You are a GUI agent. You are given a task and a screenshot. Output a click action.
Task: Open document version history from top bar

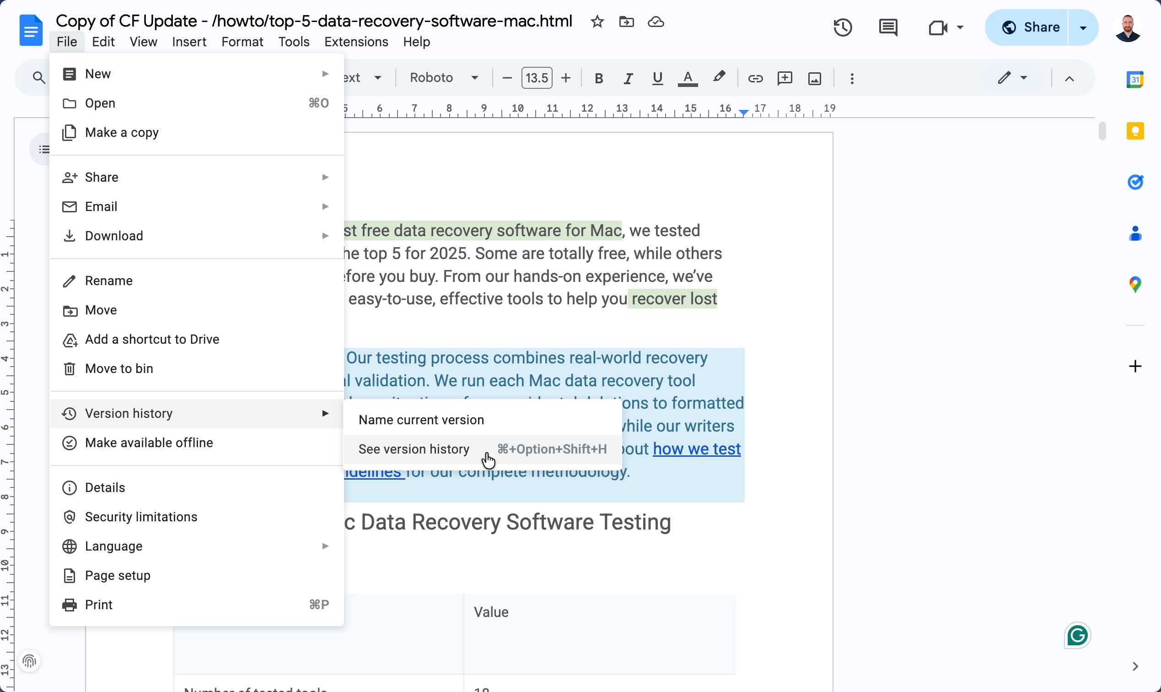point(843,27)
